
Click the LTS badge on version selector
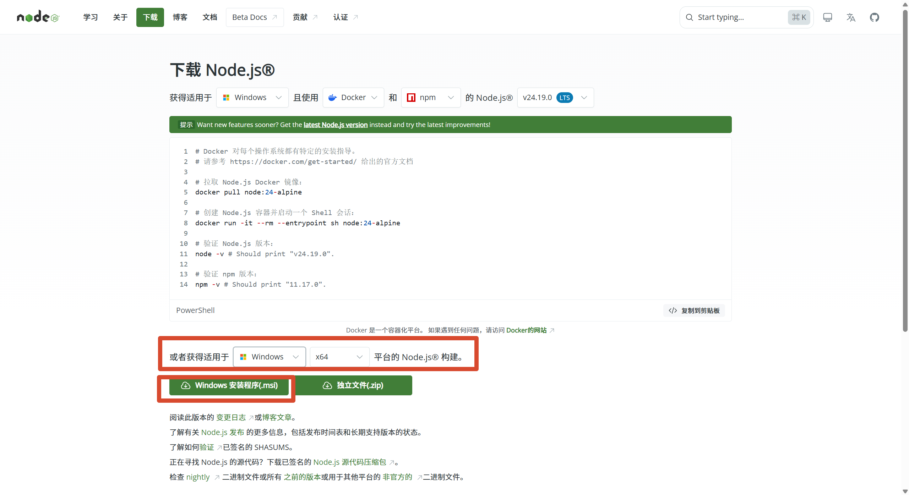pos(565,98)
